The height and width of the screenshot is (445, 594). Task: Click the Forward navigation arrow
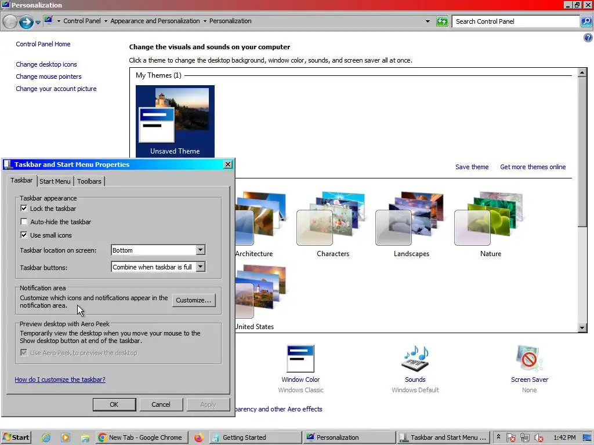(26, 22)
